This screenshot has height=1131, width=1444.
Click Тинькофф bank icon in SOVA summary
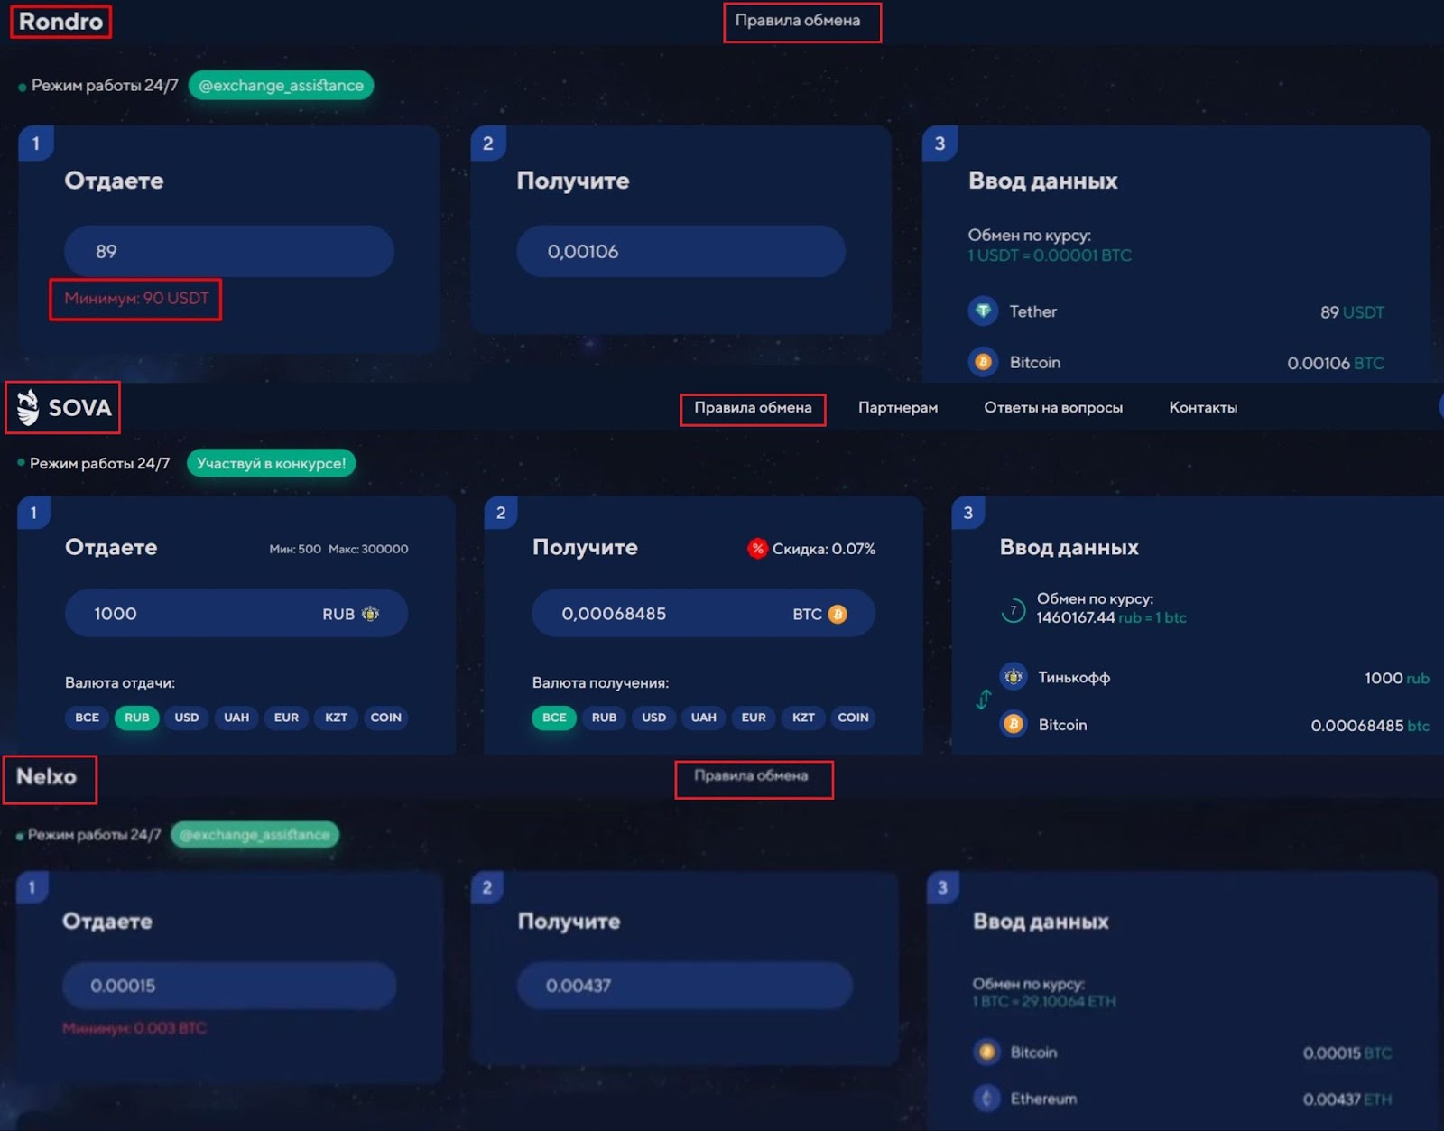coord(1014,676)
